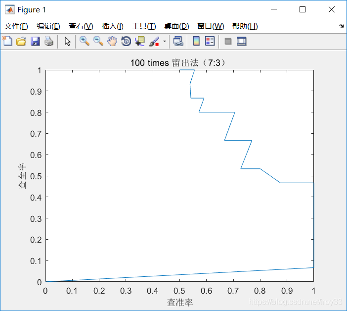The image size is (347, 311).
Task: Insert a colorbar via toolbar icon
Action: [x=196, y=42]
